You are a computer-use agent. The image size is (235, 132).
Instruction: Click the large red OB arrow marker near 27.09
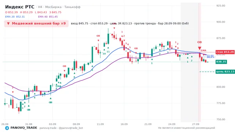click(x=199, y=48)
